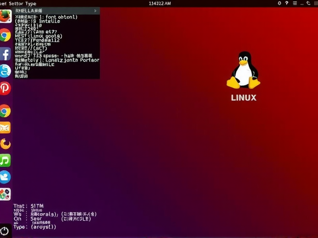318x238 pixels.
Task: Launch Google Chrome from the dock
Action: pyautogui.click(x=5, y=36)
